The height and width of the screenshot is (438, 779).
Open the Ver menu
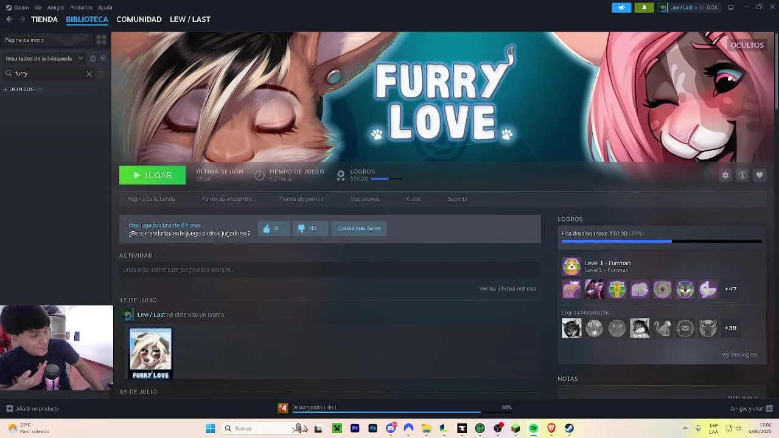38,7
